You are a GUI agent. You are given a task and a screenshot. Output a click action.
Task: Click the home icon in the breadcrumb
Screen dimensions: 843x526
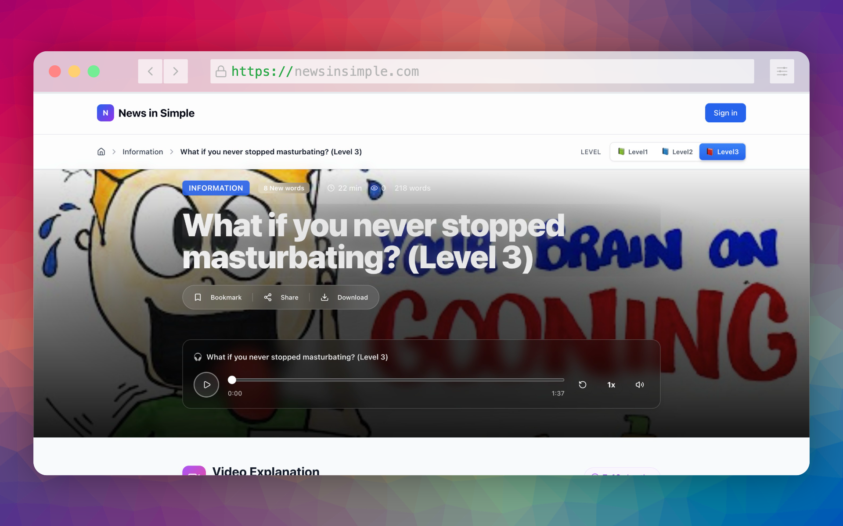(x=101, y=152)
